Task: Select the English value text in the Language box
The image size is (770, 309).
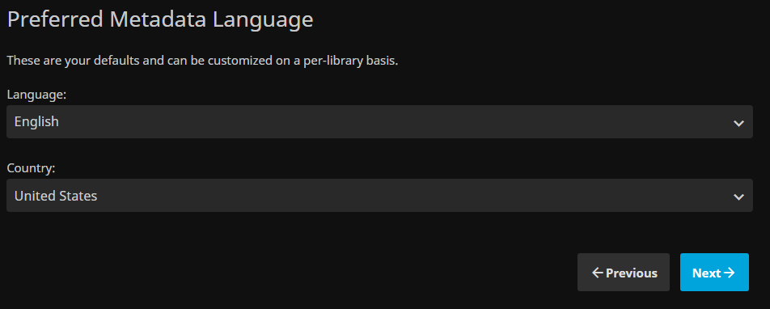Action: [x=36, y=121]
